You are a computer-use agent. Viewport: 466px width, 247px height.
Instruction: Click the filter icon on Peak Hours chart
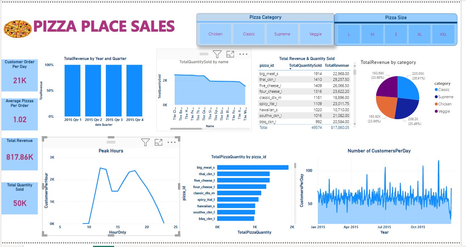145,142
